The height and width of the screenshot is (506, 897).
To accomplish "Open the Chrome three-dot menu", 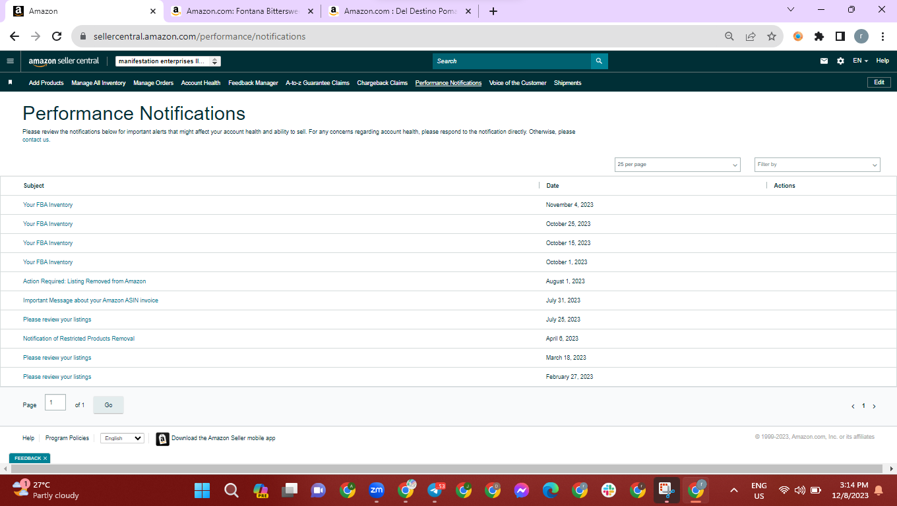I will [x=882, y=36].
